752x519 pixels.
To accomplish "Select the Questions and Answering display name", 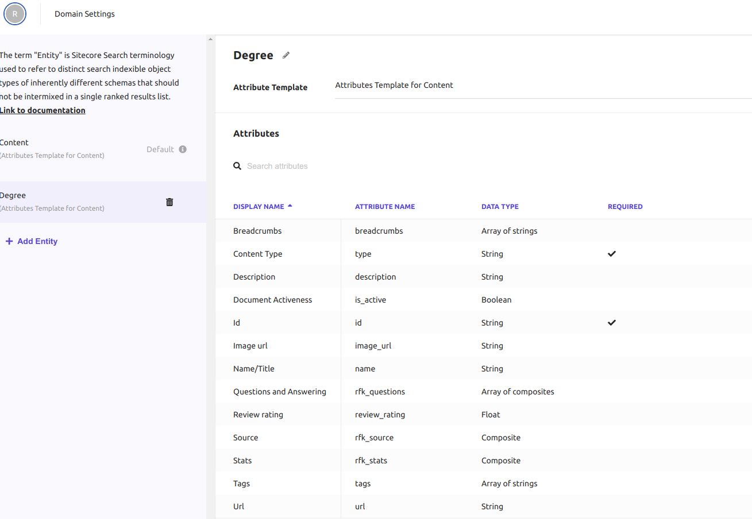I will pyautogui.click(x=280, y=392).
